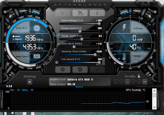Click the graph scrollbar thumb
The image size is (164, 115).
point(154,95)
